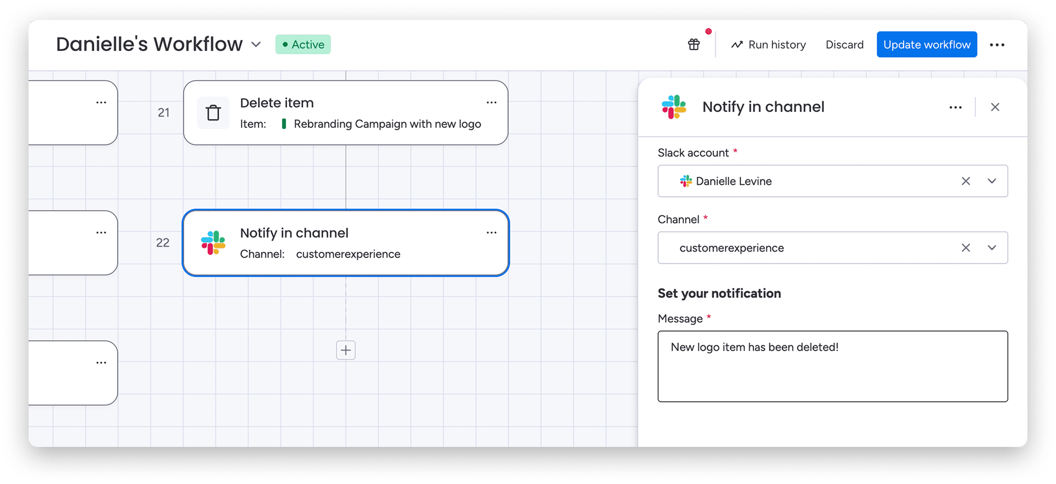Click the Danielle's Workflow title text
The width and height of the screenshot is (1056, 484).
[150, 44]
